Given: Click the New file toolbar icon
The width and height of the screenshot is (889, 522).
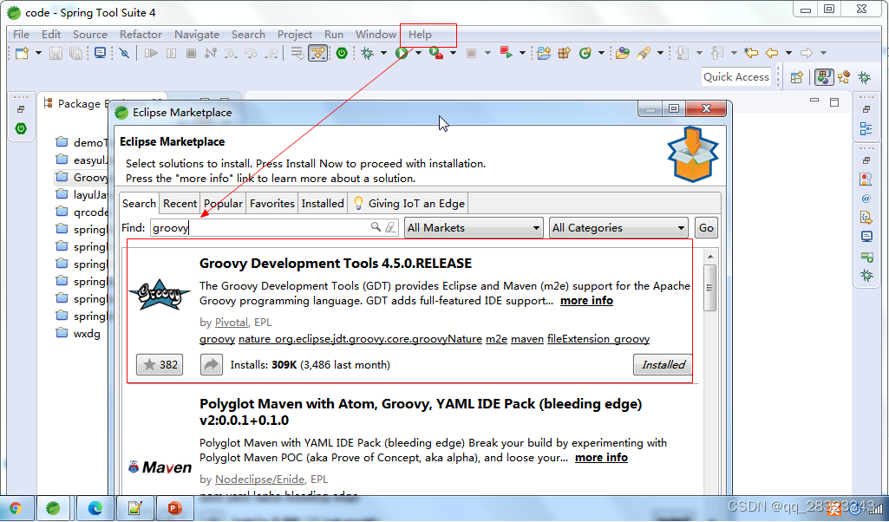Looking at the screenshot, I should [x=22, y=53].
